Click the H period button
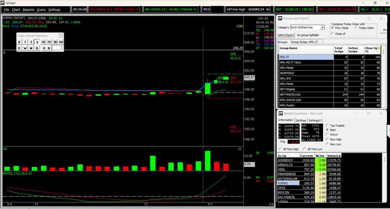390x209 pixels. (x=44, y=48)
